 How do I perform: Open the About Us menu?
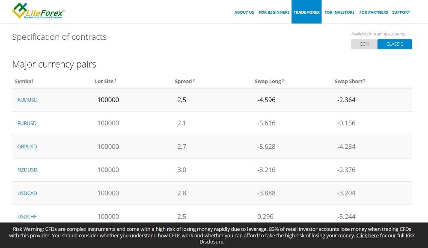pos(244,12)
